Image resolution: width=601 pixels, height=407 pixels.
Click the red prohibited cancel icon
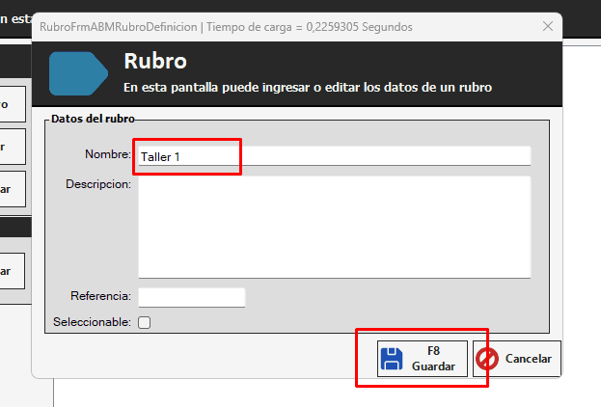click(488, 359)
